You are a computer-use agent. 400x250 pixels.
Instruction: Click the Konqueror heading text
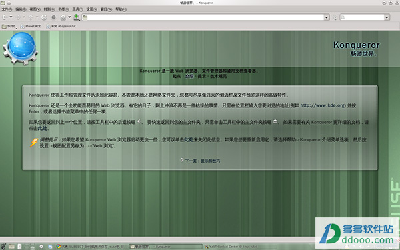point(357,45)
